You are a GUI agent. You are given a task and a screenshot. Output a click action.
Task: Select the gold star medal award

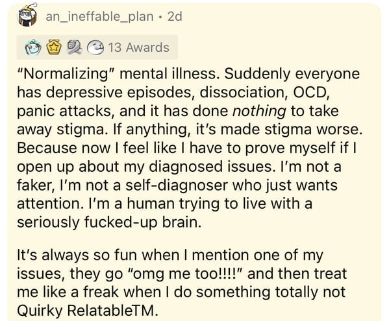tap(54, 47)
